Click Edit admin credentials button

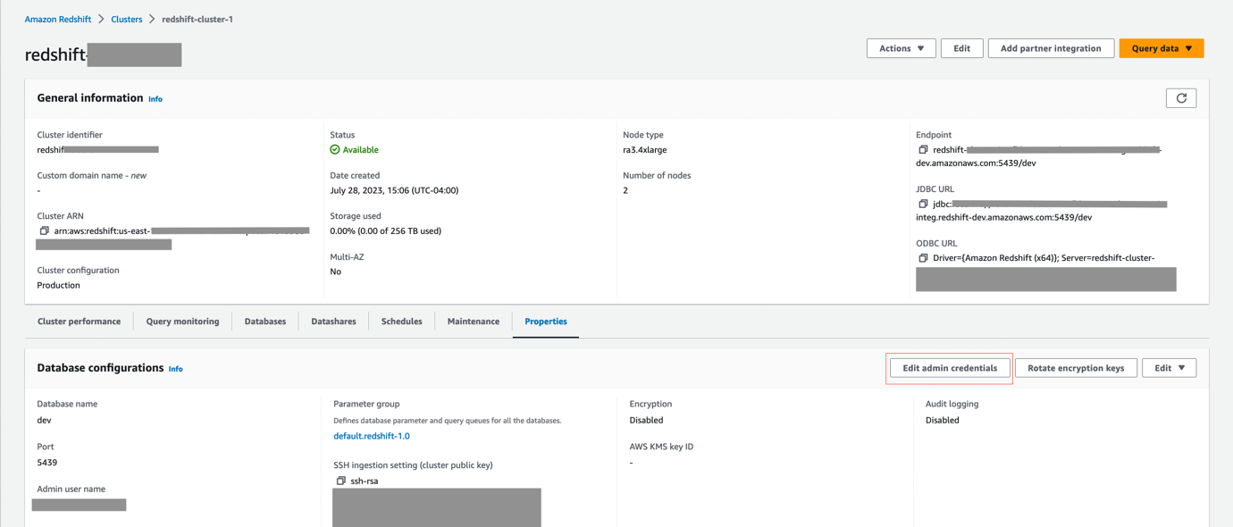(950, 368)
